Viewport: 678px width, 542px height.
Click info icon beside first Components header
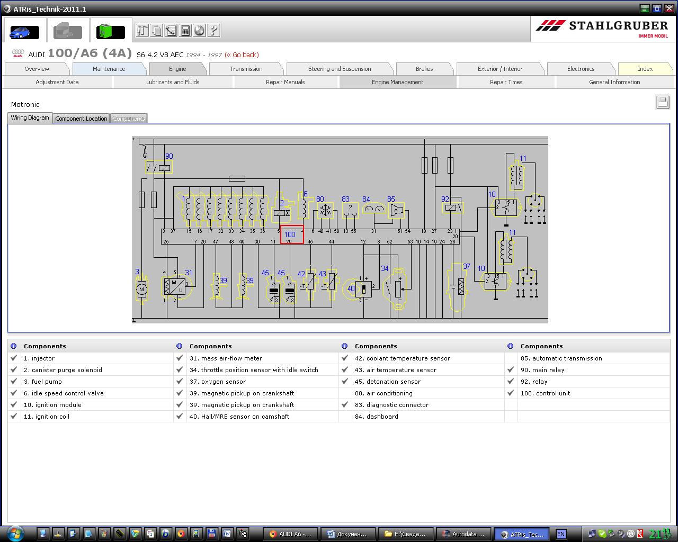pyautogui.click(x=14, y=346)
